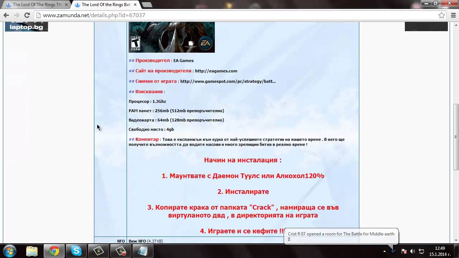Click the Процесор : 1.3Ghz line

coord(147,101)
